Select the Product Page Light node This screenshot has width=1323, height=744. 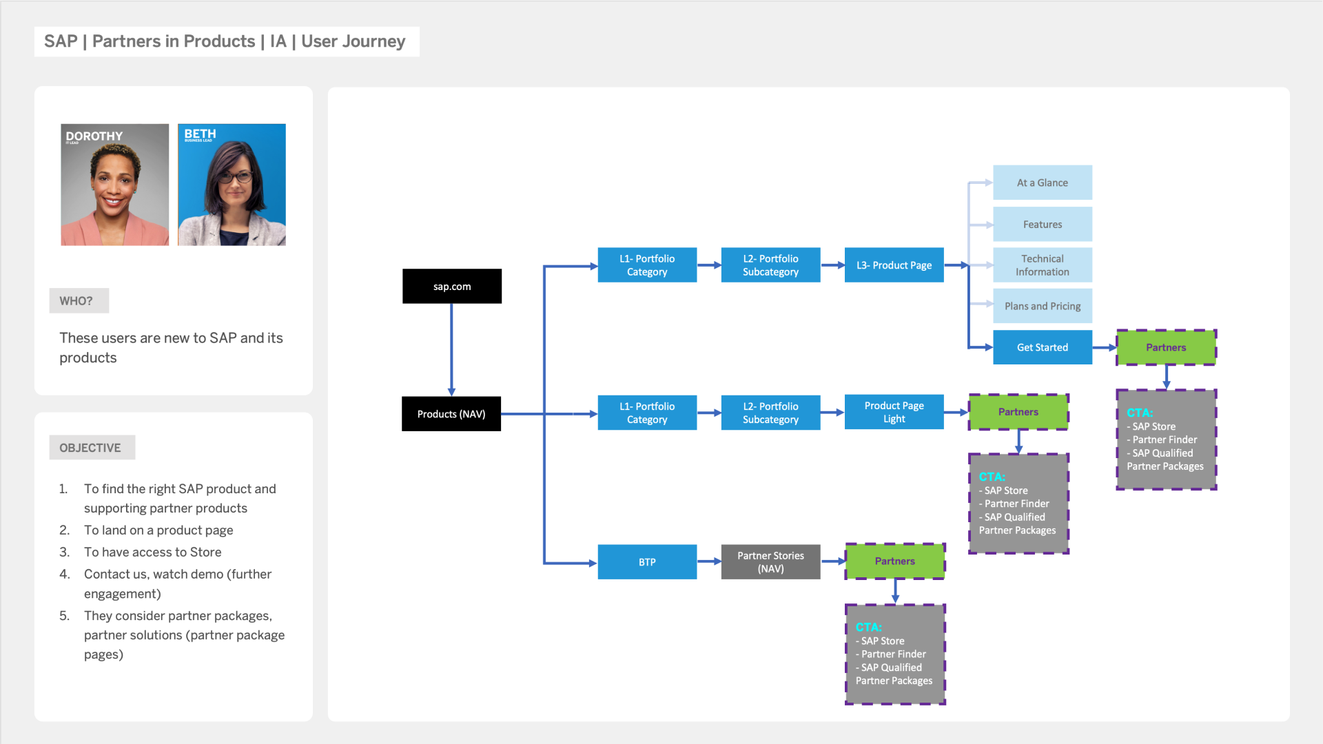(894, 412)
